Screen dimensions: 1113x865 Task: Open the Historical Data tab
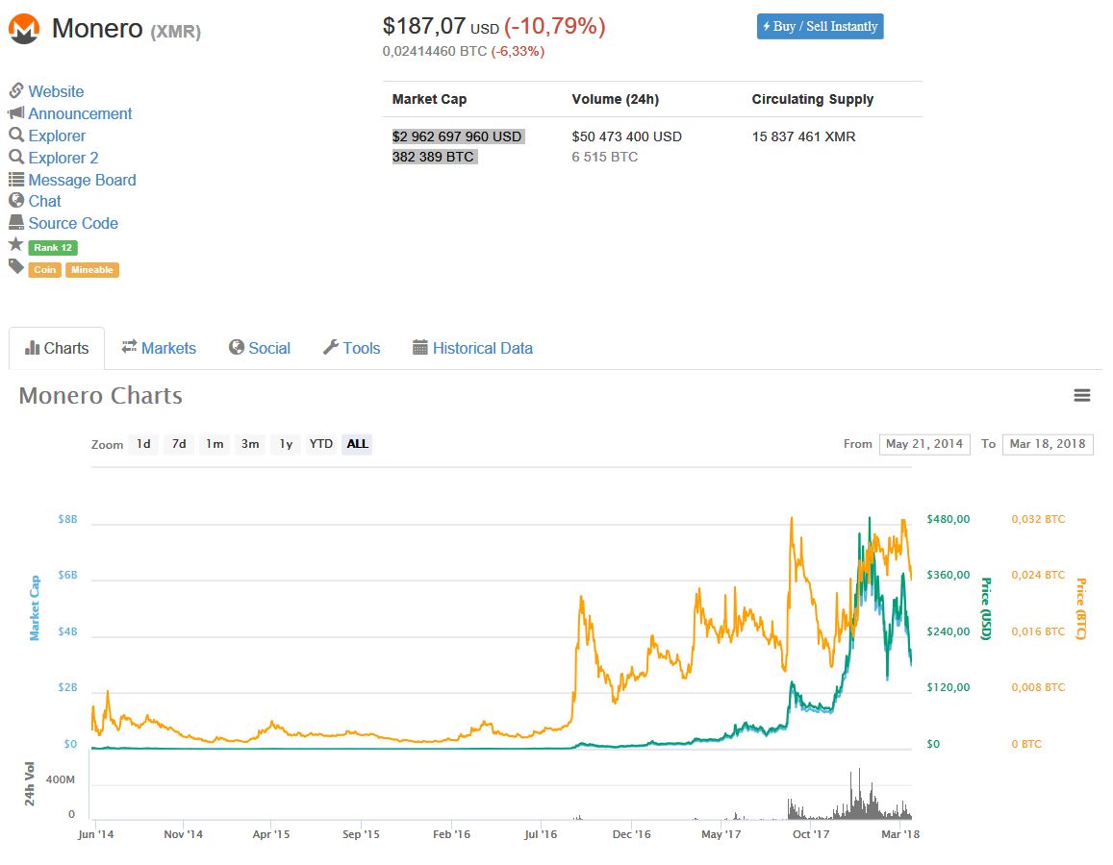pyautogui.click(x=472, y=348)
